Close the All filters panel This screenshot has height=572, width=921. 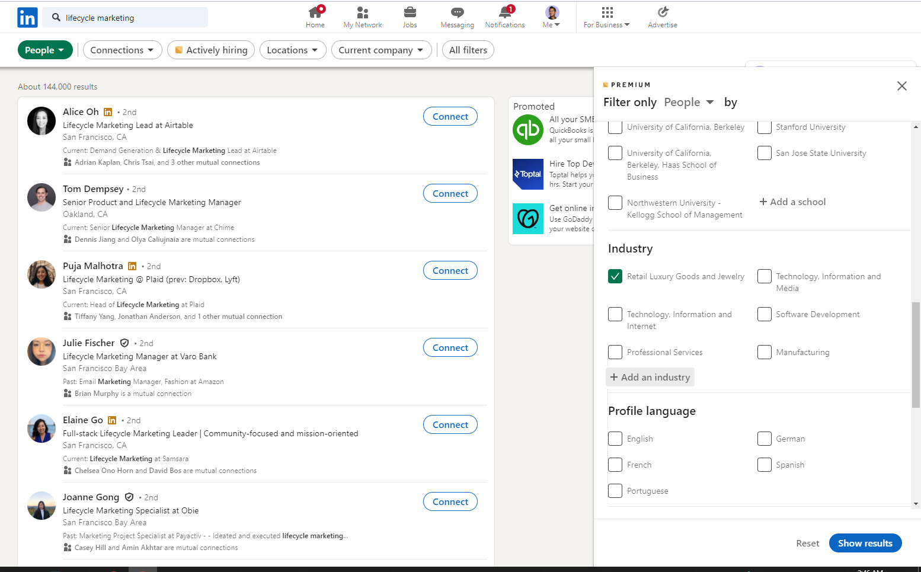(x=902, y=86)
